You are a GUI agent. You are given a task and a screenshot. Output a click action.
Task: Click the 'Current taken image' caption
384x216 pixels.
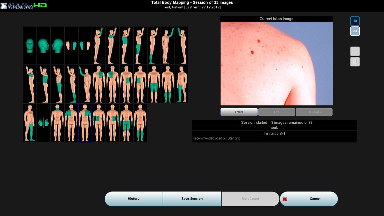277,19
